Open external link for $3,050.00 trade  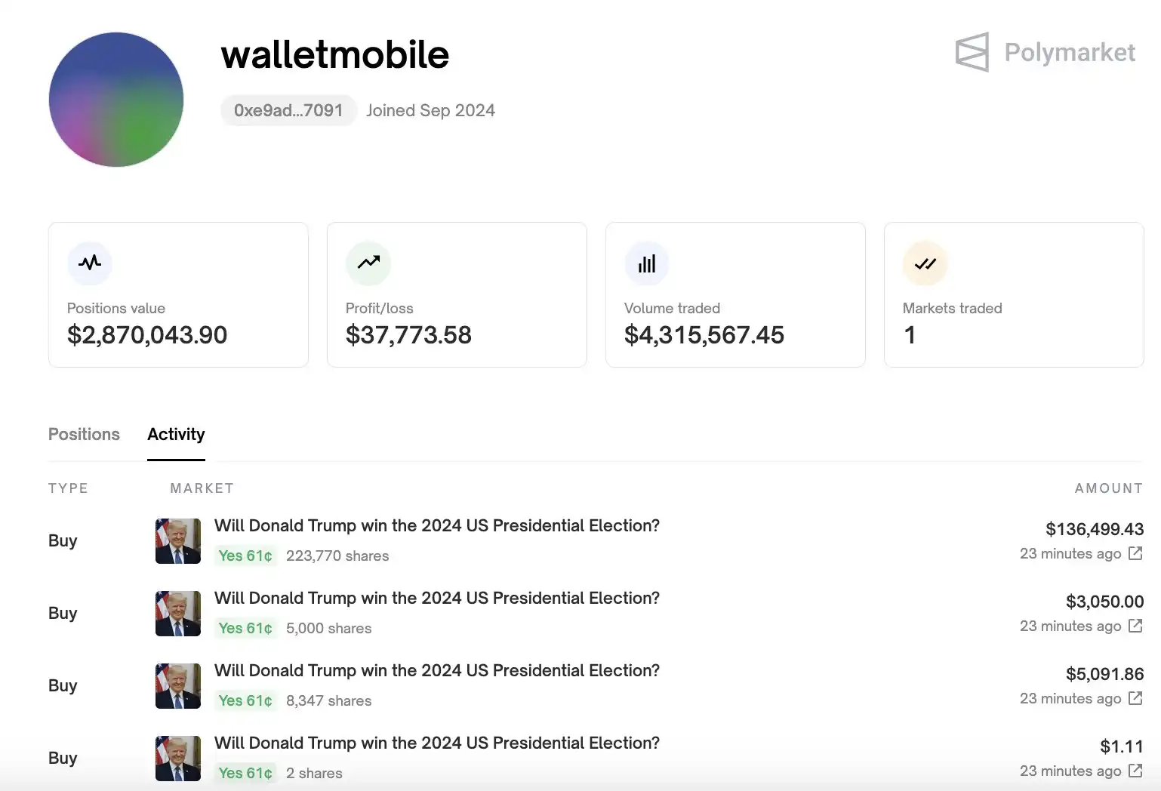click(x=1135, y=626)
